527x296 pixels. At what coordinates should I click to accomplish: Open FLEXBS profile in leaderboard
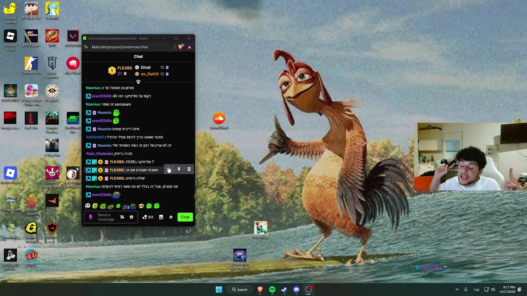point(124,68)
